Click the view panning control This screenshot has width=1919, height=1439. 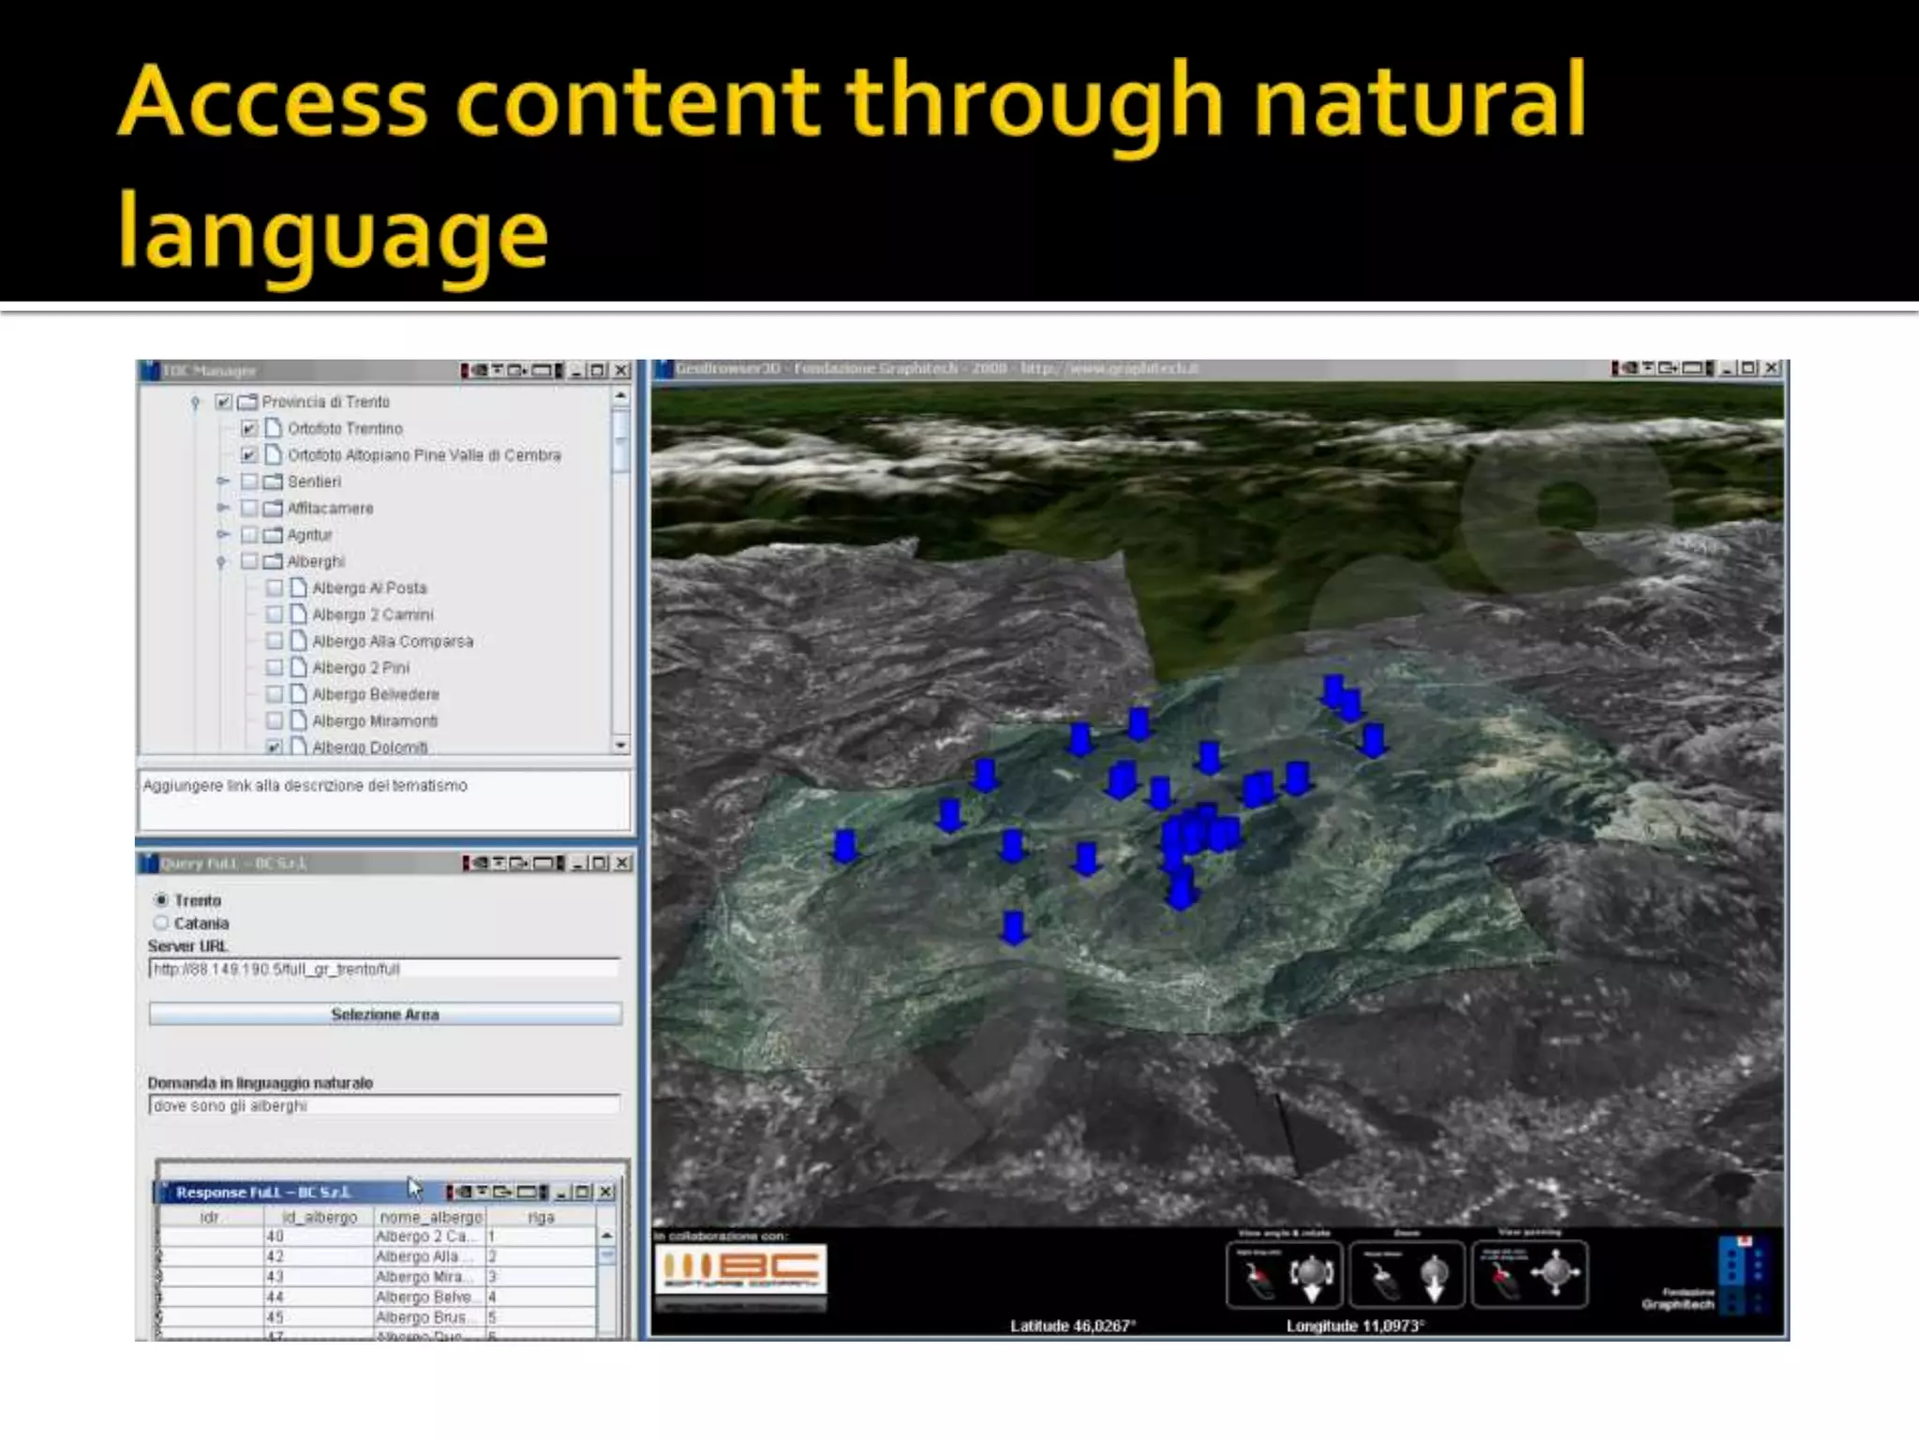click(x=1529, y=1274)
